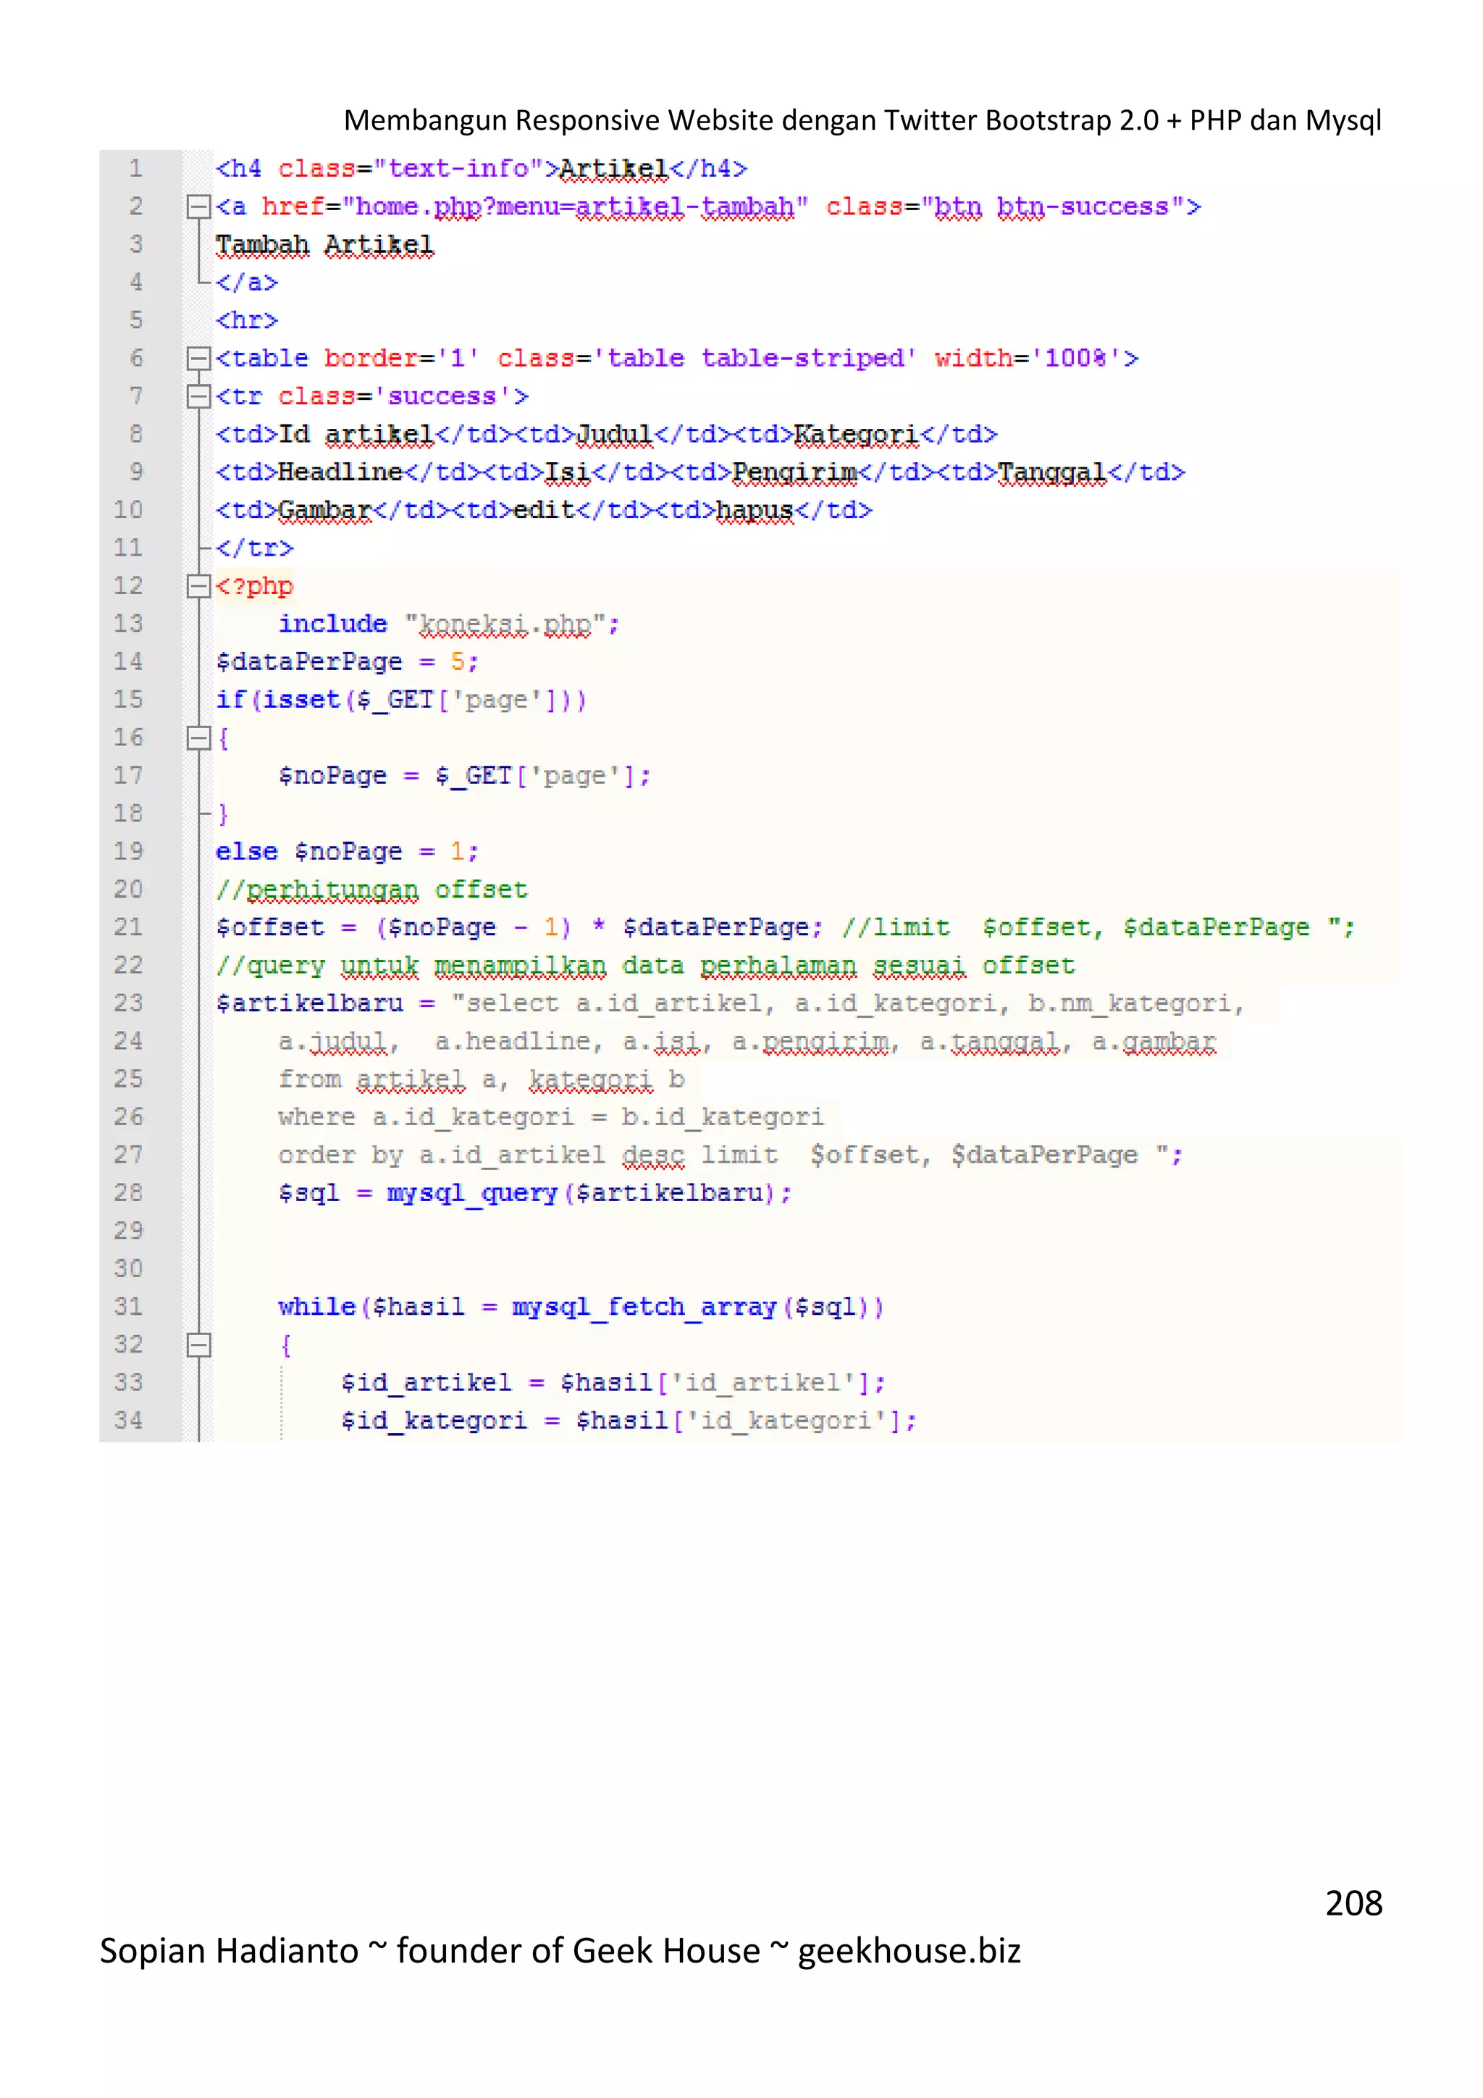Click 'order by a.id_artikel' text on line 27
This screenshot has height=2098, width=1483.
pyautogui.click(x=441, y=1155)
